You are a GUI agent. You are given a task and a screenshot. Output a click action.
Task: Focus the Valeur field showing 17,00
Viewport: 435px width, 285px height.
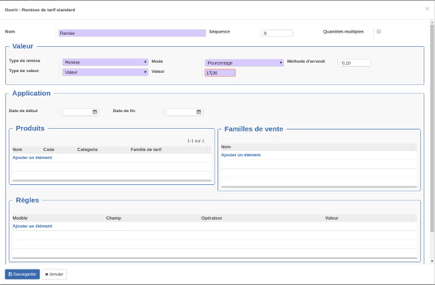220,73
